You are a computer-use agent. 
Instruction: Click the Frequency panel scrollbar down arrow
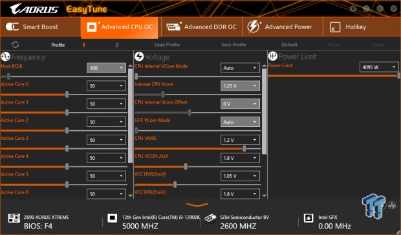pos(131,196)
